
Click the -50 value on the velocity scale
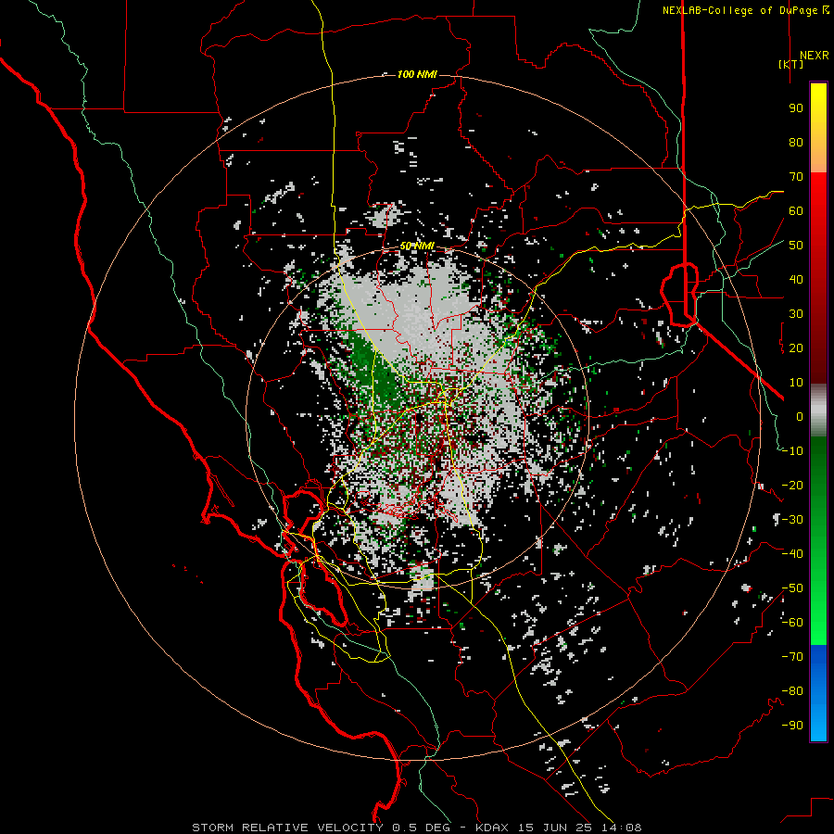(x=792, y=588)
